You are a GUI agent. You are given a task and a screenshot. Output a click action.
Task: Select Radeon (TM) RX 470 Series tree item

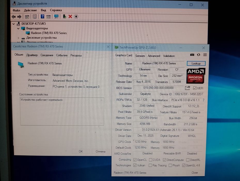49,33
